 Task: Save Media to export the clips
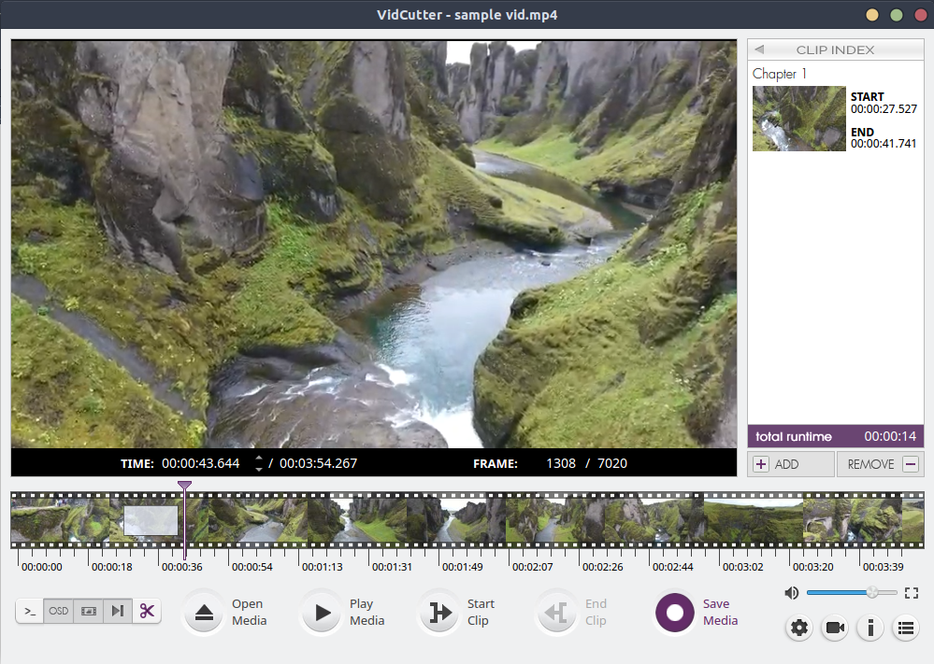tap(674, 613)
